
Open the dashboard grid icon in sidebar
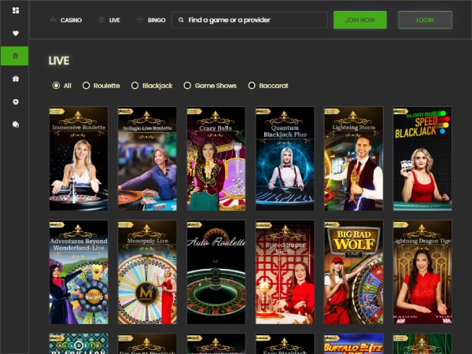[x=15, y=10]
